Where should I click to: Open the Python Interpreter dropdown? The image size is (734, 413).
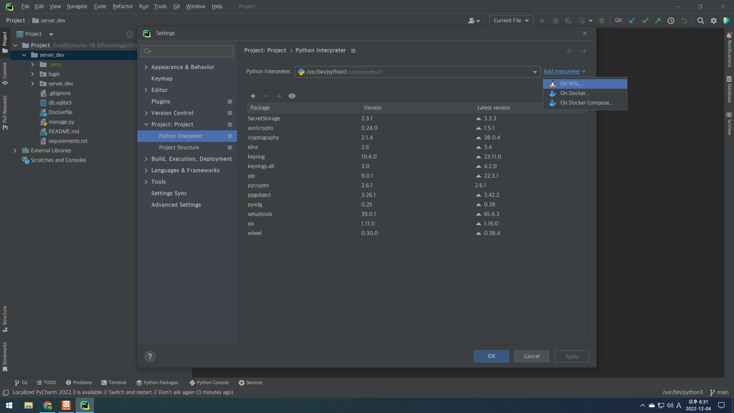coord(417,72)
